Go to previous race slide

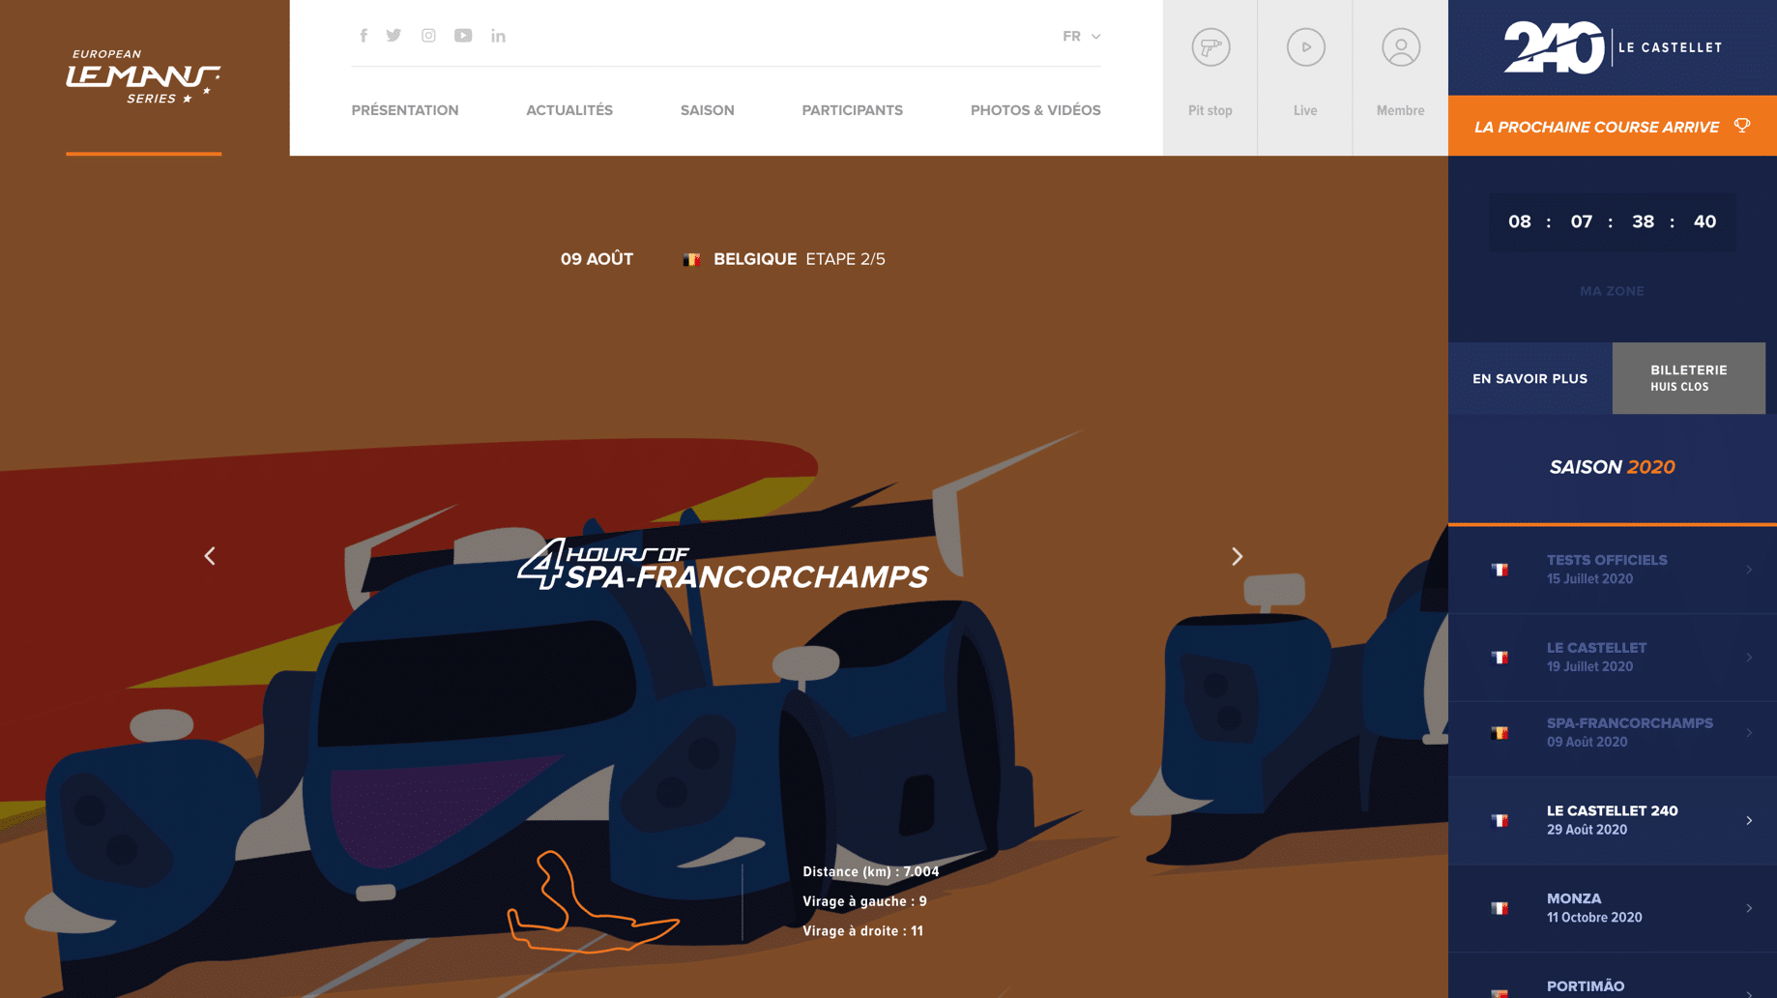[x=210, y=556]
